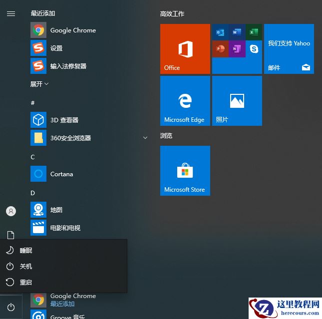Open the Skype tile icon
322x319 pixels.
tap(254, 49)
